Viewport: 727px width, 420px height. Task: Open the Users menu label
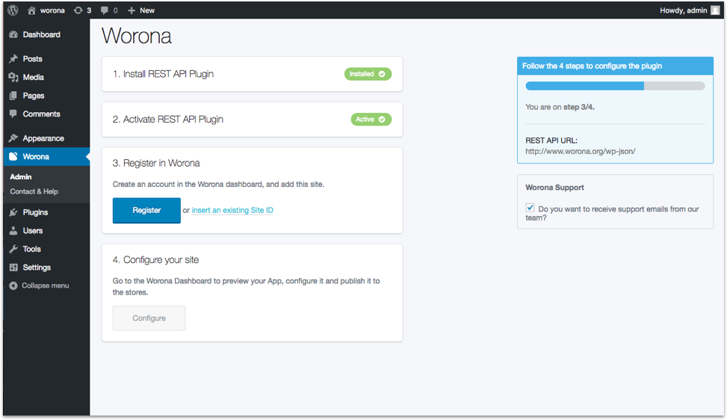pyautogui.click(x=32, y=231)
